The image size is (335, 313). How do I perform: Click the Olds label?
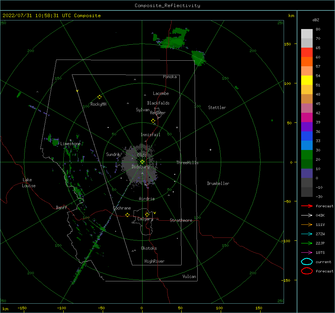(x=142, y=155)
